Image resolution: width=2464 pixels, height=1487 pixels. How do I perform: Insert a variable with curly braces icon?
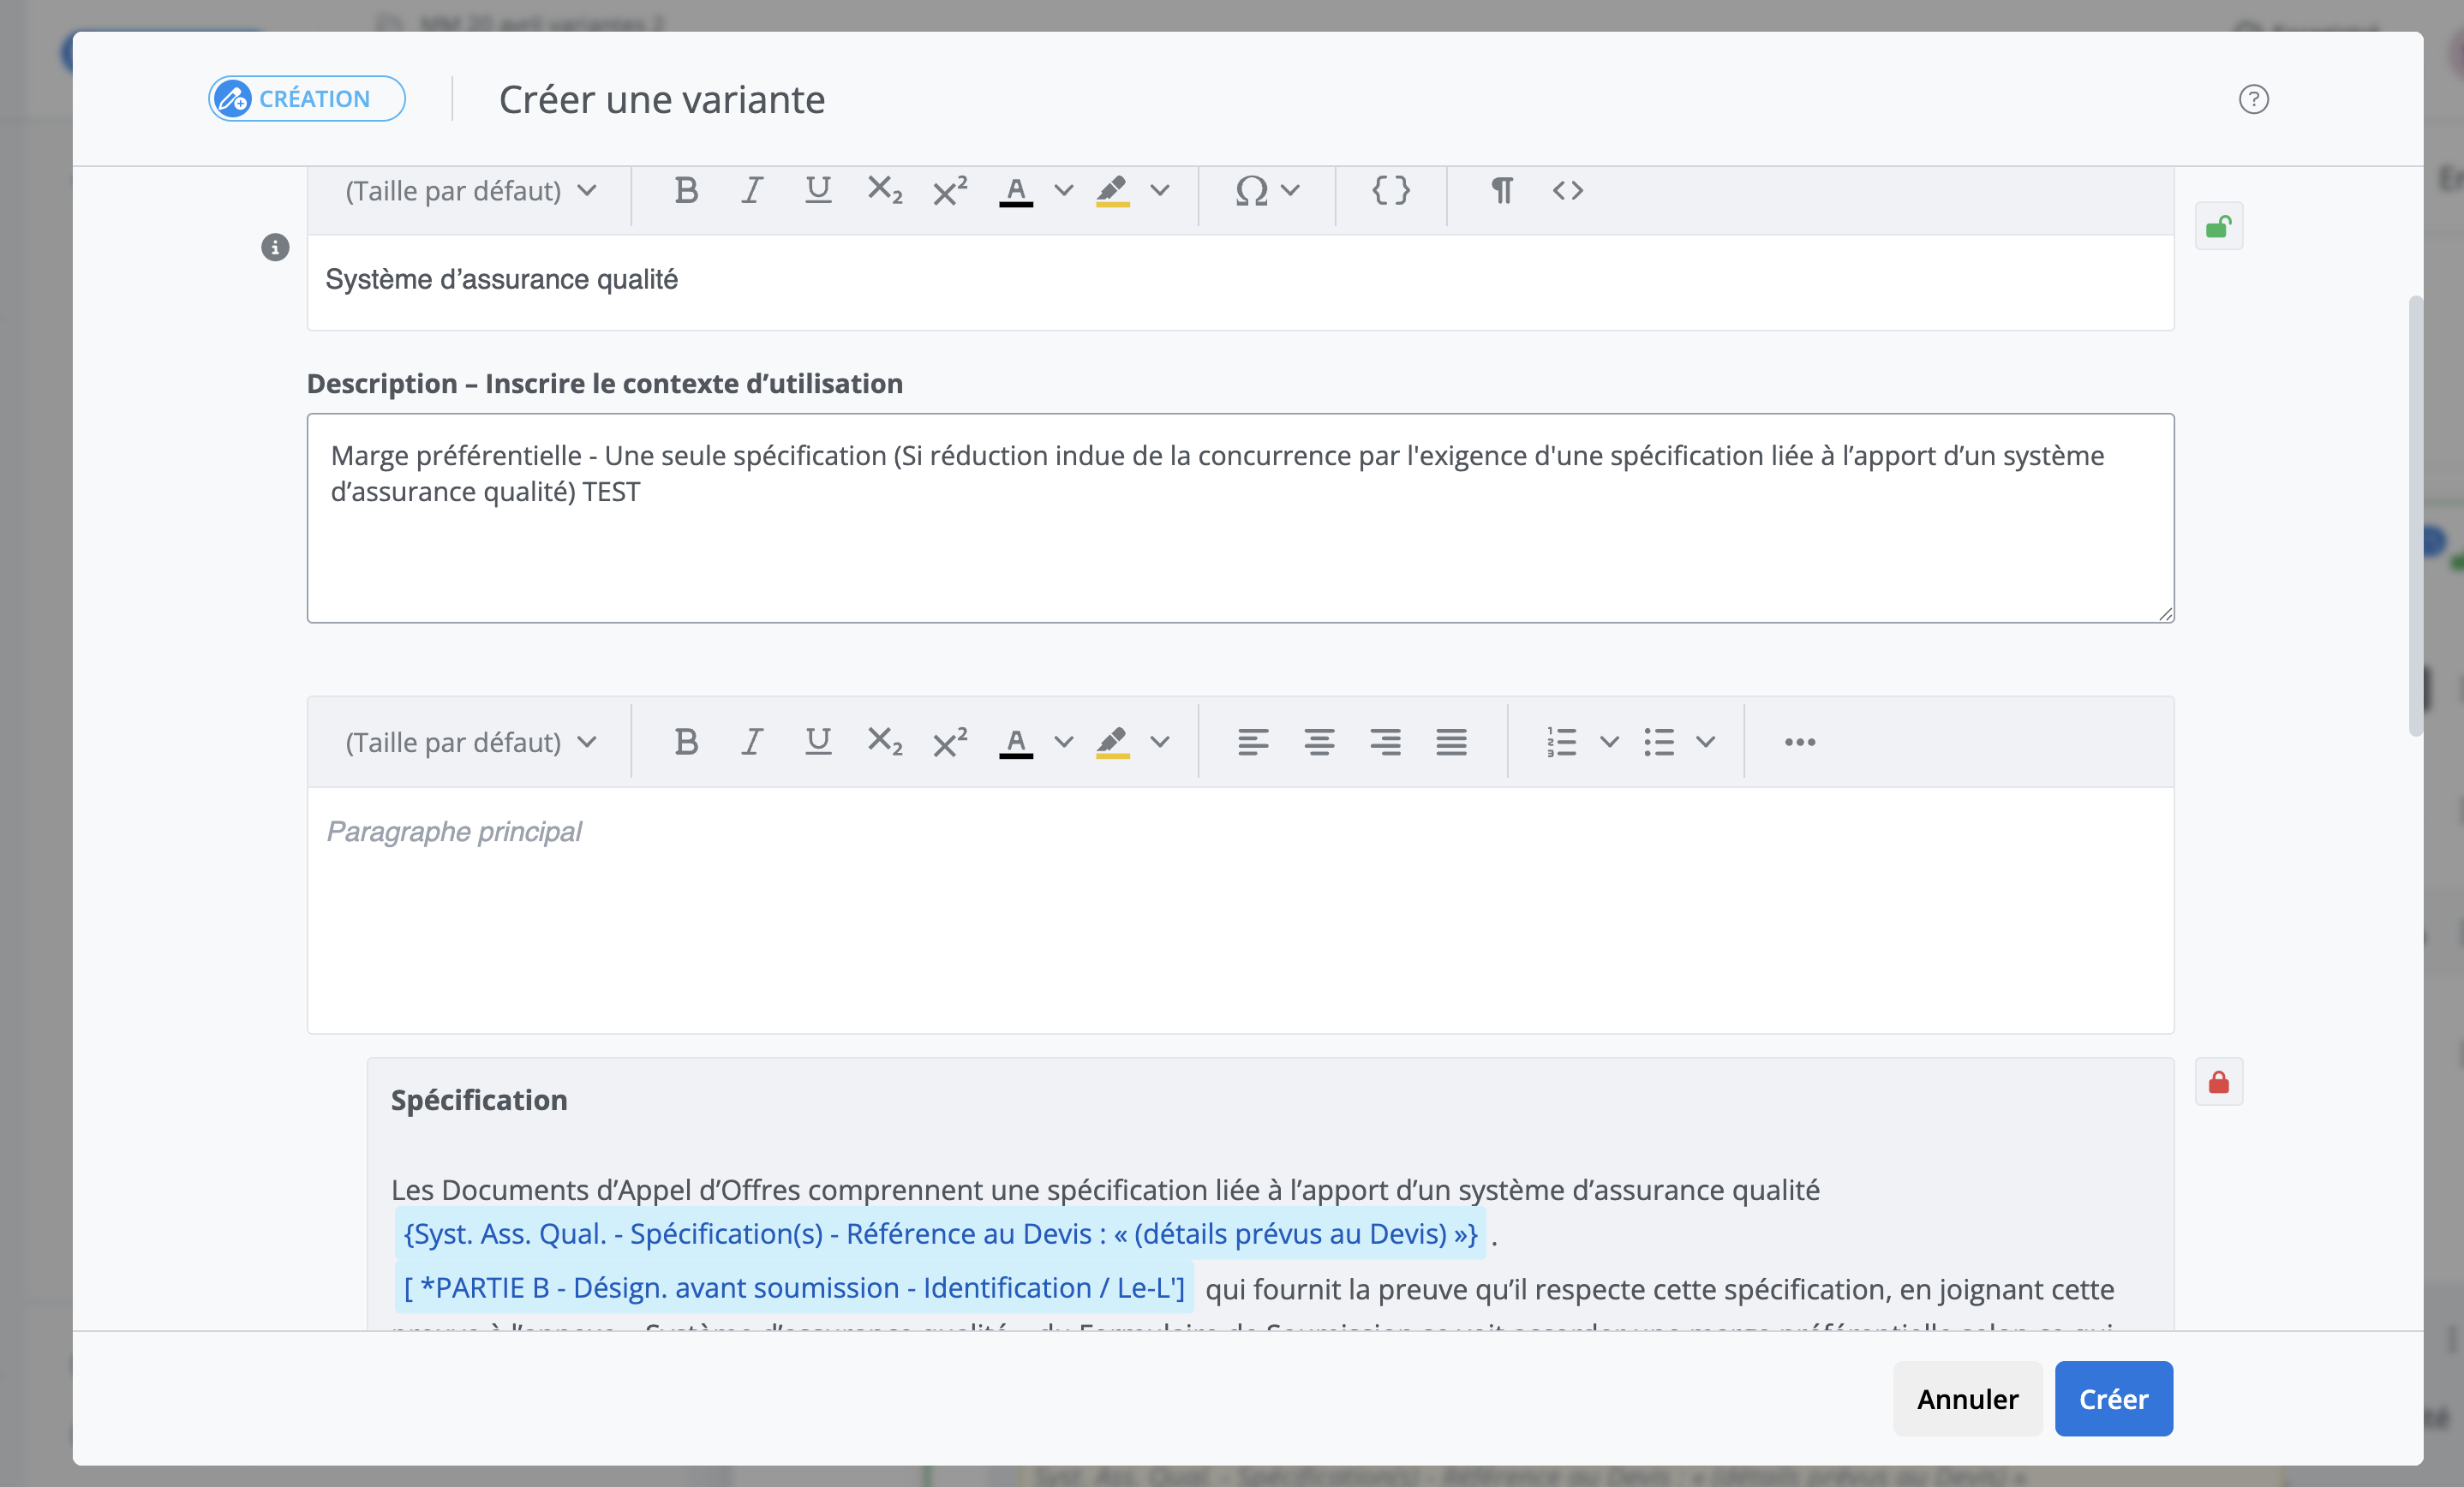(1391, 191)
